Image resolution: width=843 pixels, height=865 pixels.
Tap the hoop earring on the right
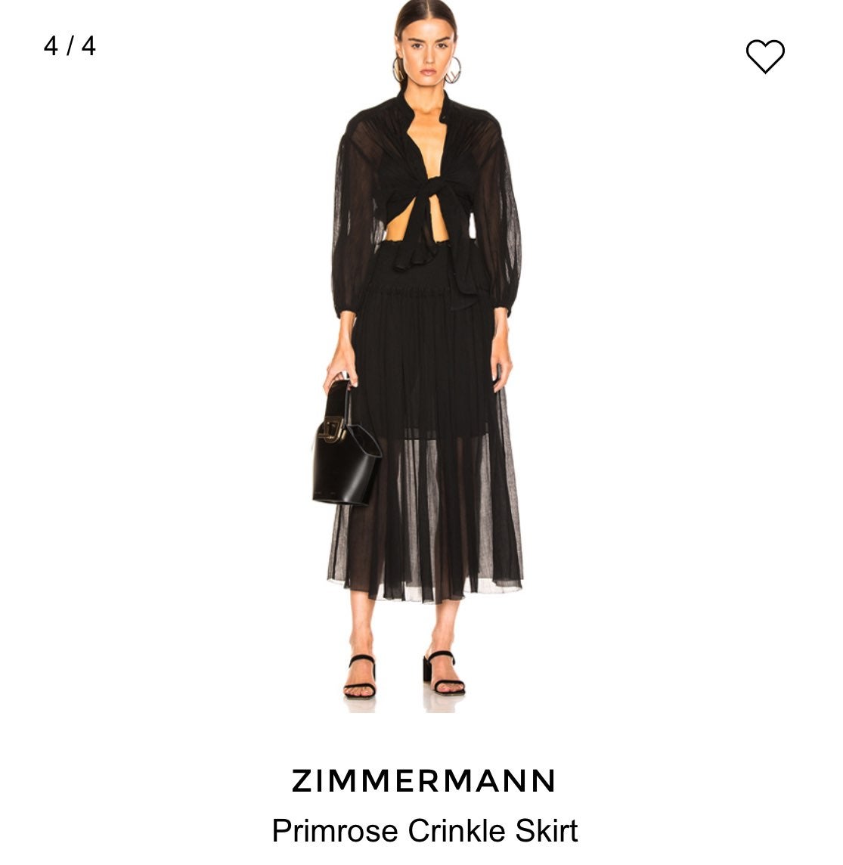452,70
